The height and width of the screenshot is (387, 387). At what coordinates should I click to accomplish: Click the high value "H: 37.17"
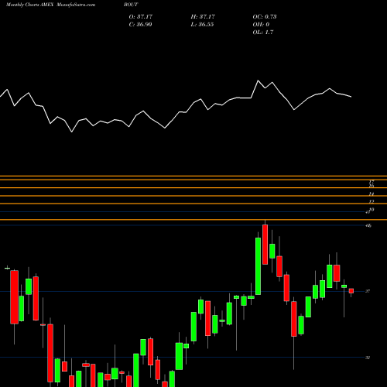[x=203, y=16]
